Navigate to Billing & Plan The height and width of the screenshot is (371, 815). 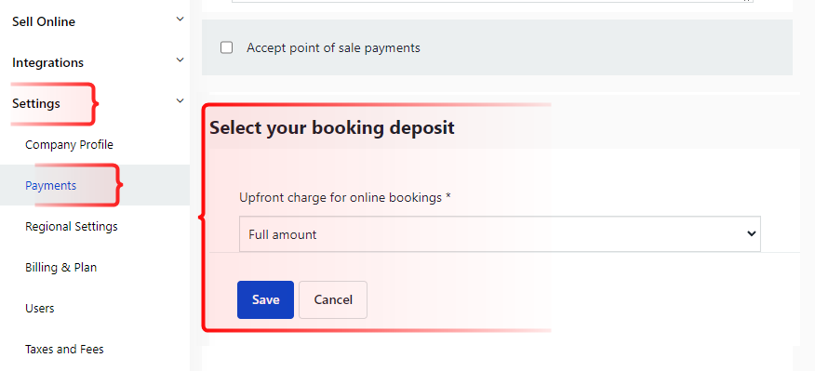coord(60,268)
